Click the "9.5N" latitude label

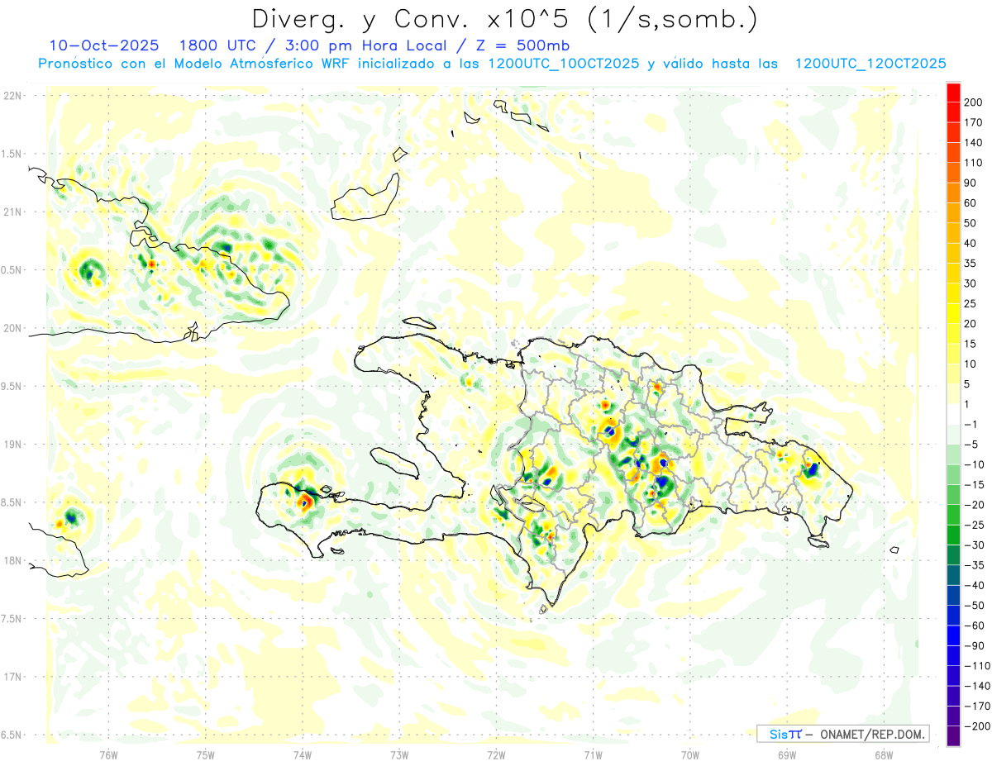12,386
